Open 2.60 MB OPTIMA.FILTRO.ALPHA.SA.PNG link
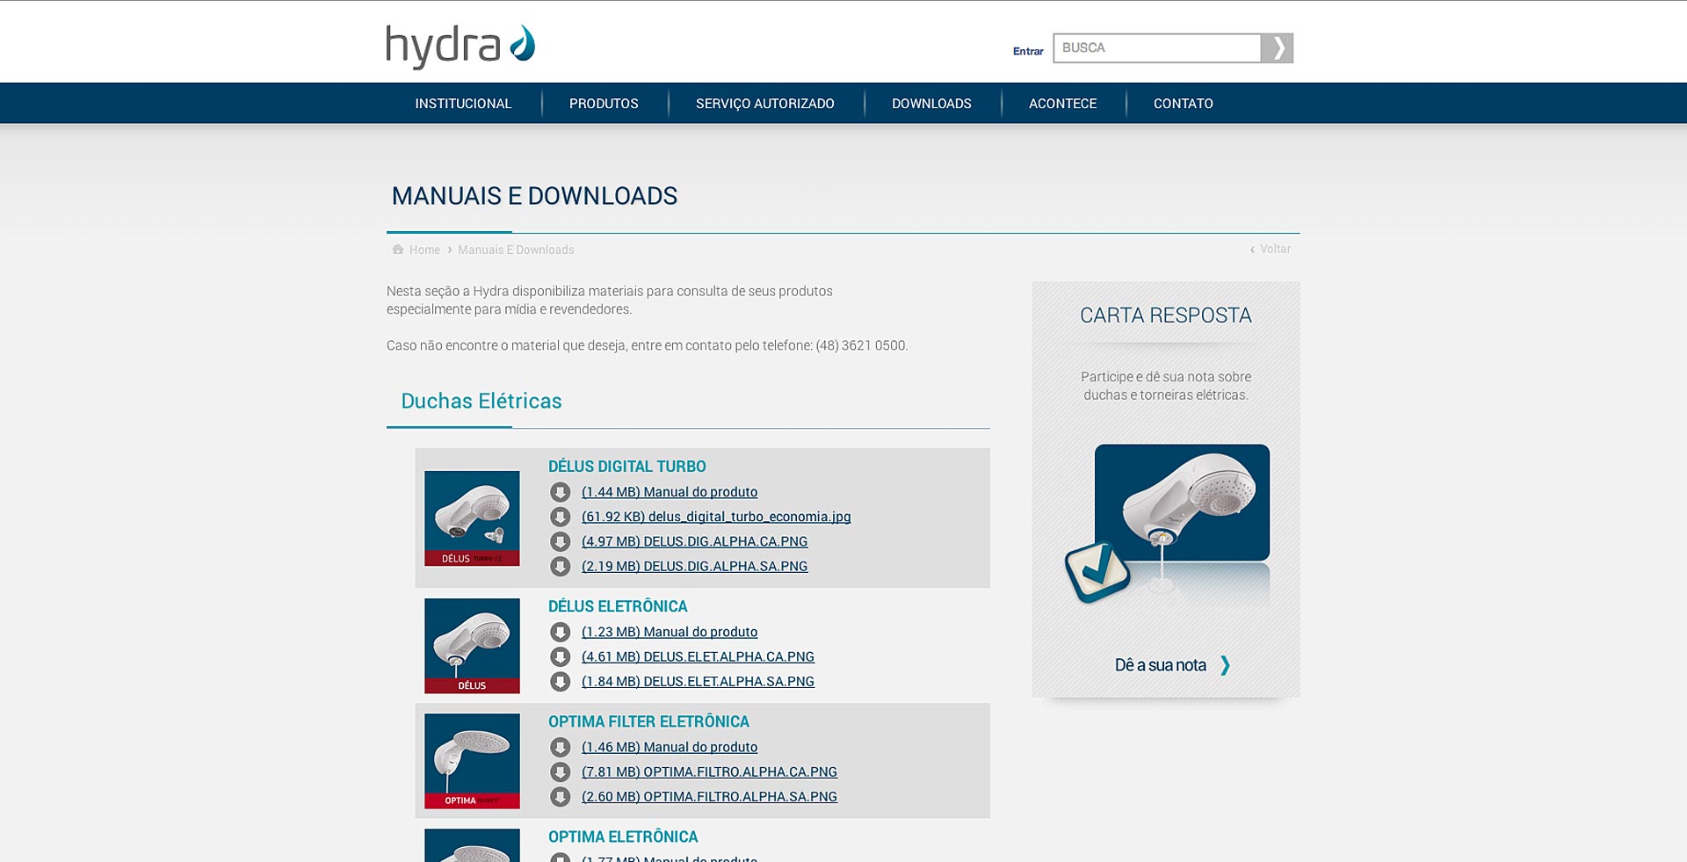The height and width of the screenshot is (862, 1687). coord(709,796)
